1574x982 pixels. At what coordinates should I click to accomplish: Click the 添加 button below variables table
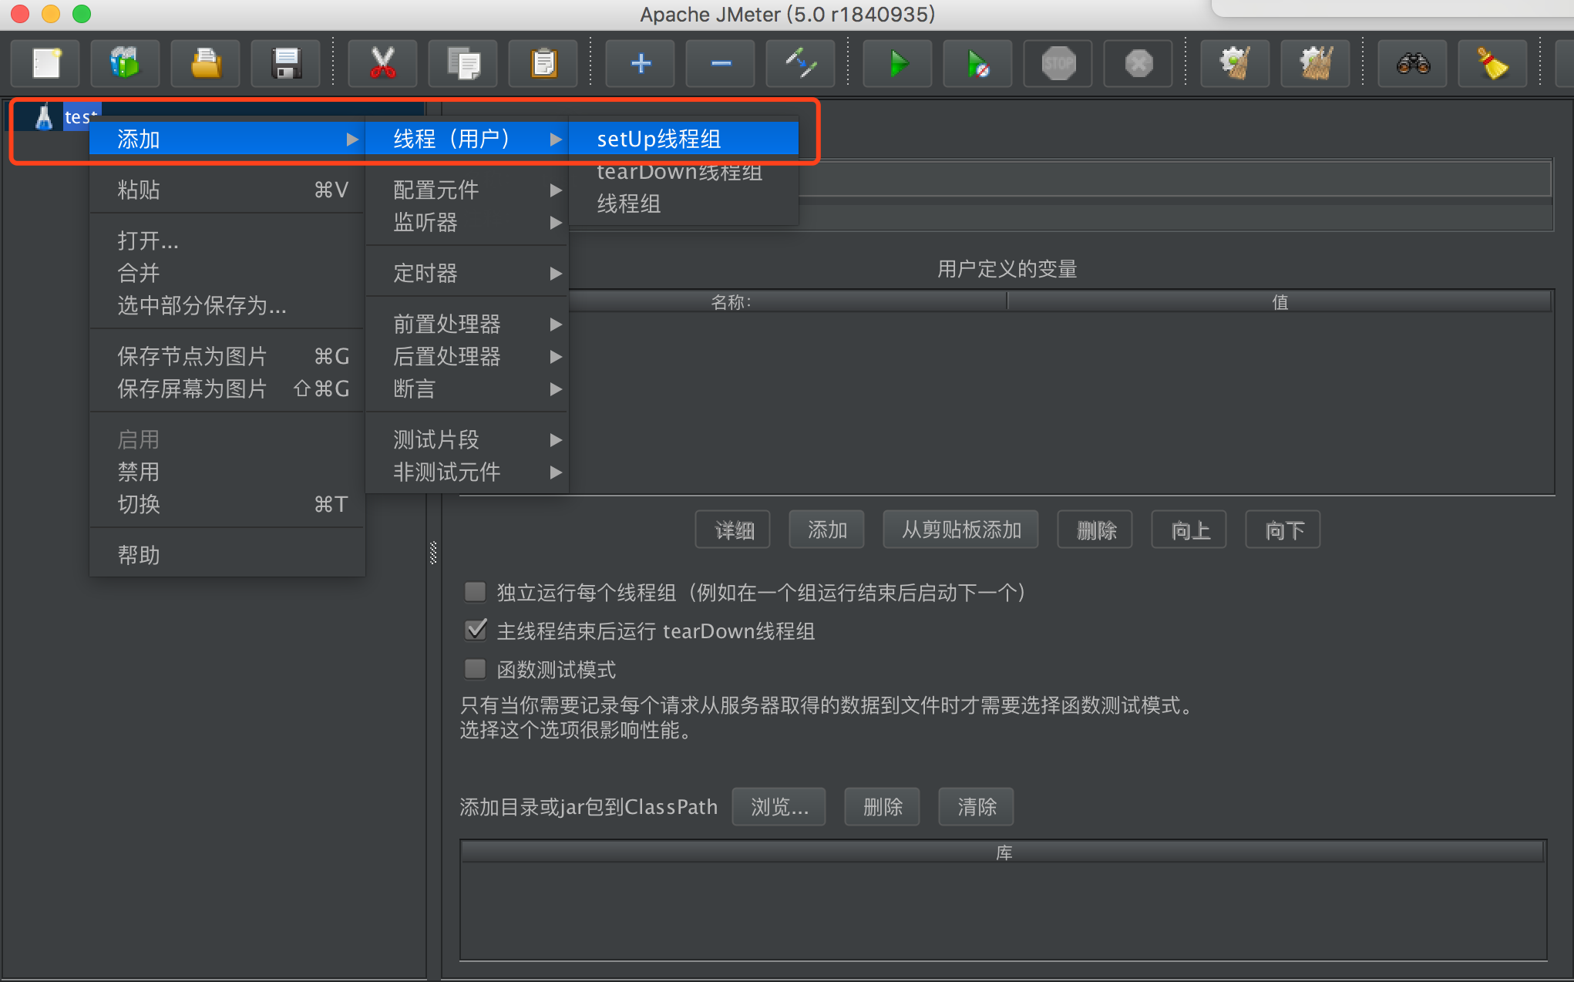[x=827, y=530]
